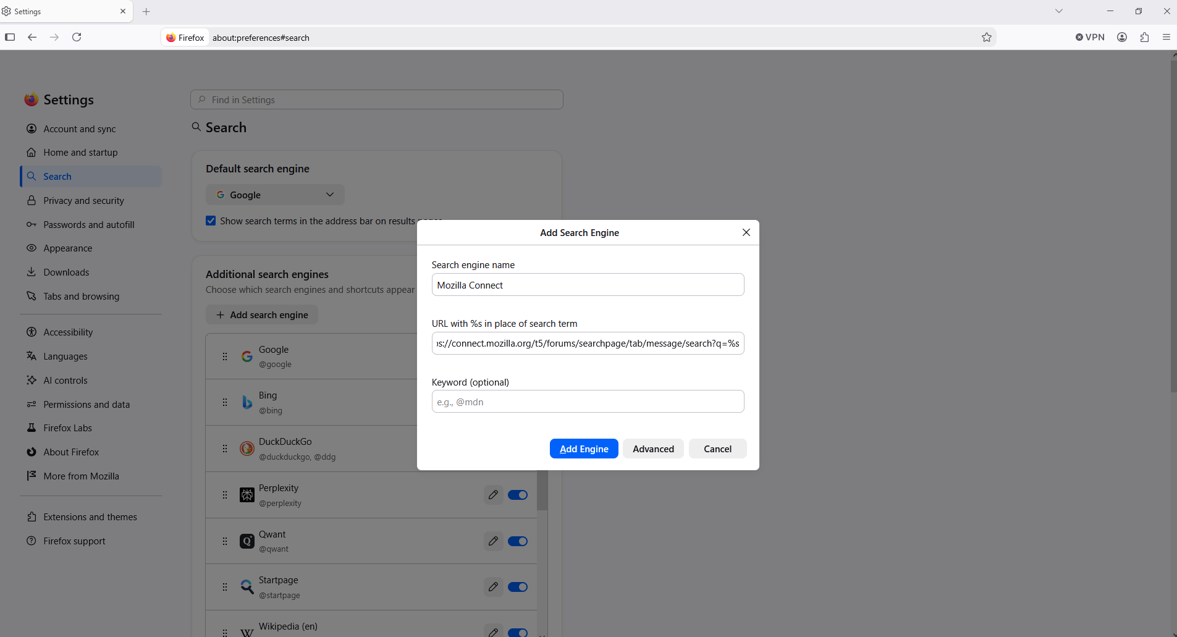
Task: Grab the Bing row drag handle
Action: tap(225, 402)
